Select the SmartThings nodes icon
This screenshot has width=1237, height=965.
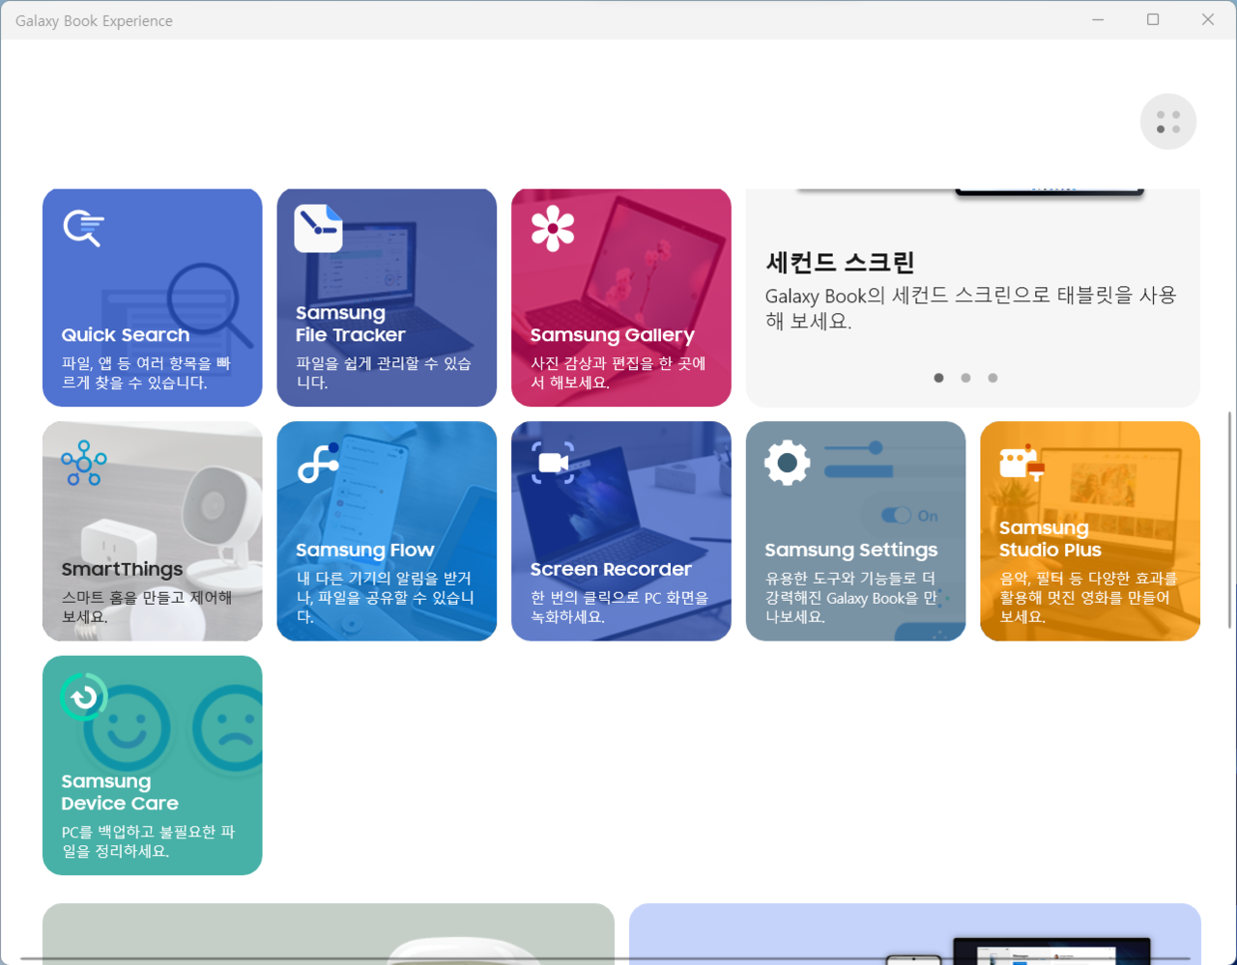(84, 463)
